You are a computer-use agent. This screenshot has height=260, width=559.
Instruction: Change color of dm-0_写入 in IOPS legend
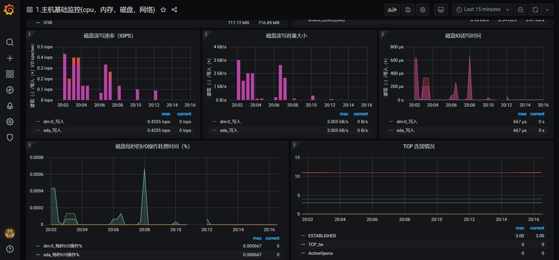pos(38,122)
